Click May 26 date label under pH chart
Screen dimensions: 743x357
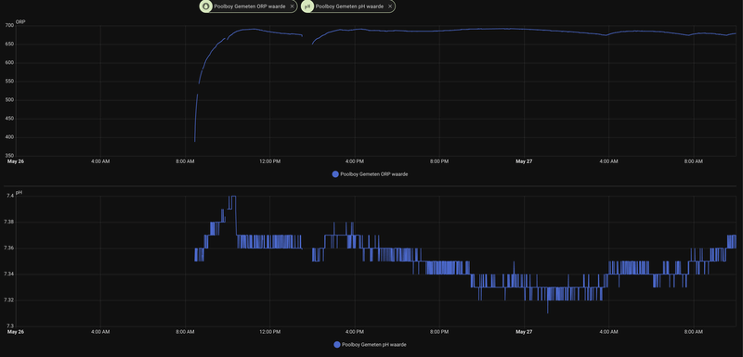pos(16,331)
